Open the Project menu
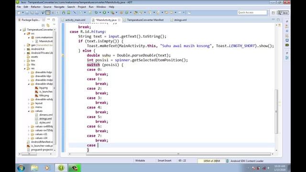The height and width of the screenshot is (172, 306). click(x=82, y=7)
